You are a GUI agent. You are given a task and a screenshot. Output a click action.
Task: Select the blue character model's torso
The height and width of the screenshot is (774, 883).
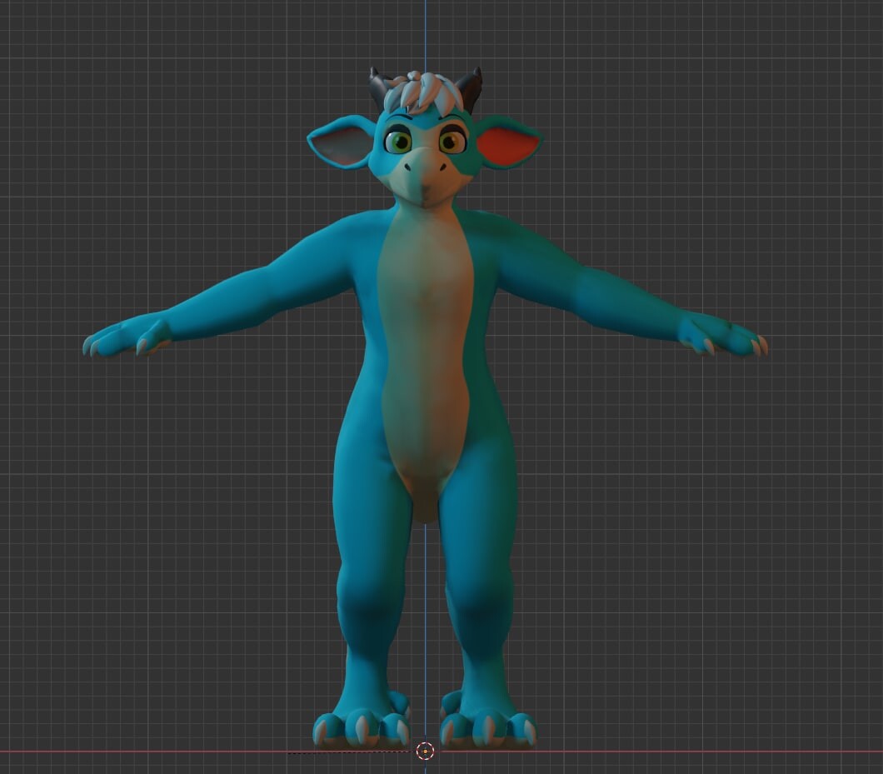pyautogui.click(x=425, y=361)
